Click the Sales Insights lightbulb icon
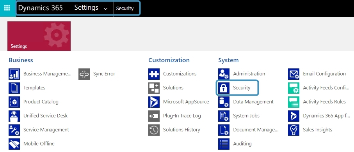This screenshot has width=354, height=152. coord(294,130)
